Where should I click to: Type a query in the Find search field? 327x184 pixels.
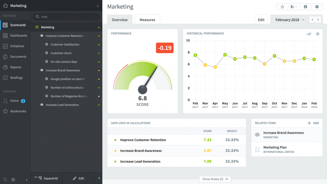66,17
